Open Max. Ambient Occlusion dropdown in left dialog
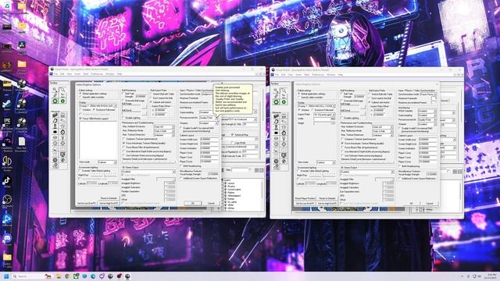This screenshot has height=281, width=500. (164, 126)
